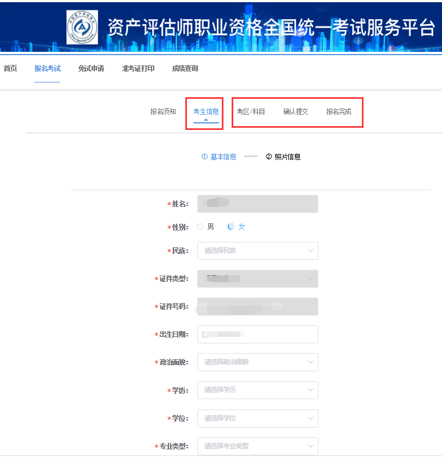The width and height of the screenshot is (442, 457).
Task: Switch to the 考区/科目 step tab
Action: [x=251, y=111]
